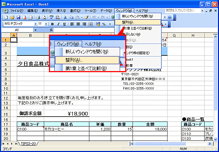Screen dimensions: 219x152
Task: Apply Comma style button
Action: tap(110, 24)
